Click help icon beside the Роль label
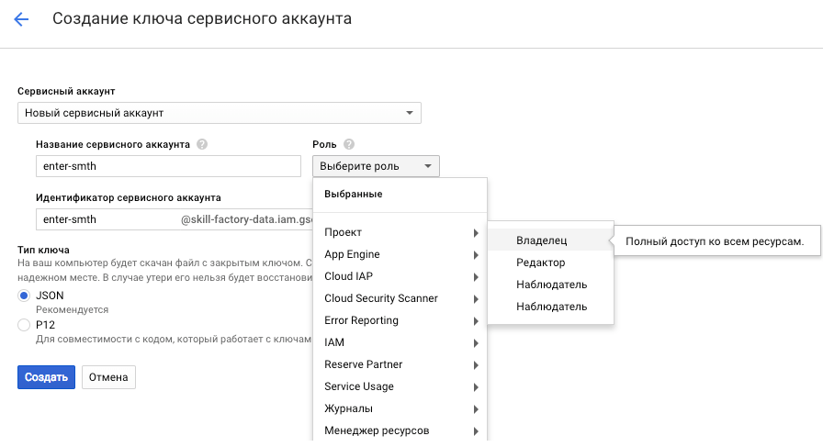The image size is (823, 447). point(349,144)
